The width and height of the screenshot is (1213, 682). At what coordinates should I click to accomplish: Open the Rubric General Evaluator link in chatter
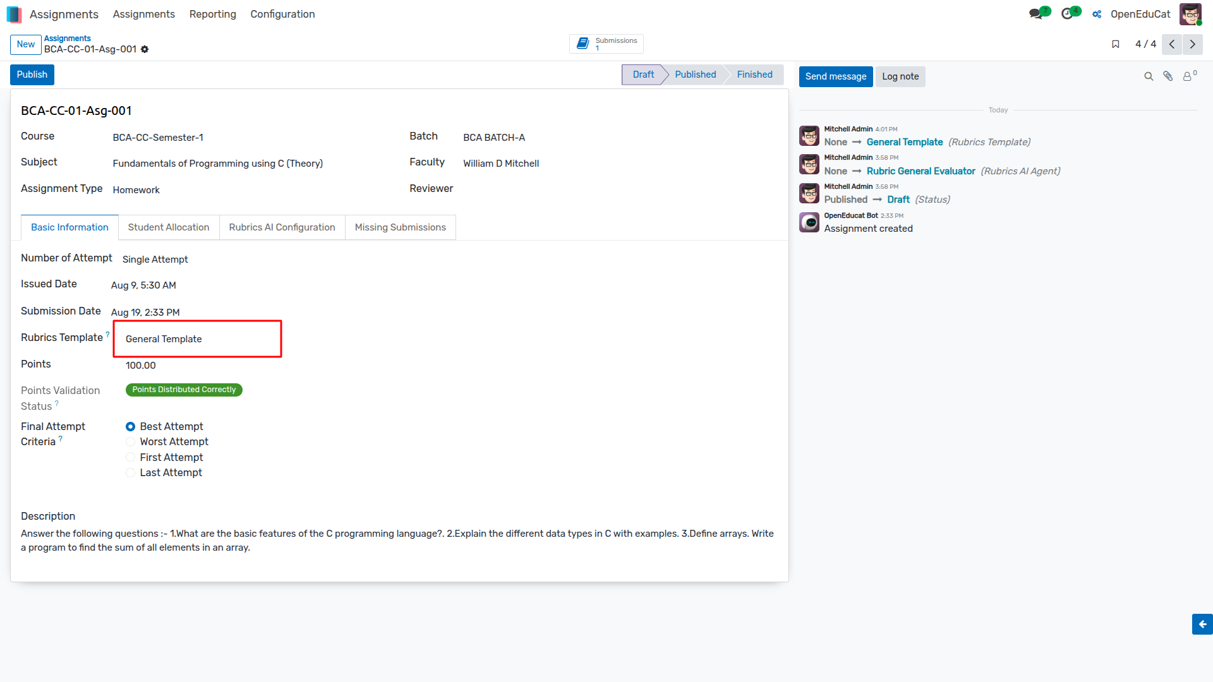[x=921, y=171]
